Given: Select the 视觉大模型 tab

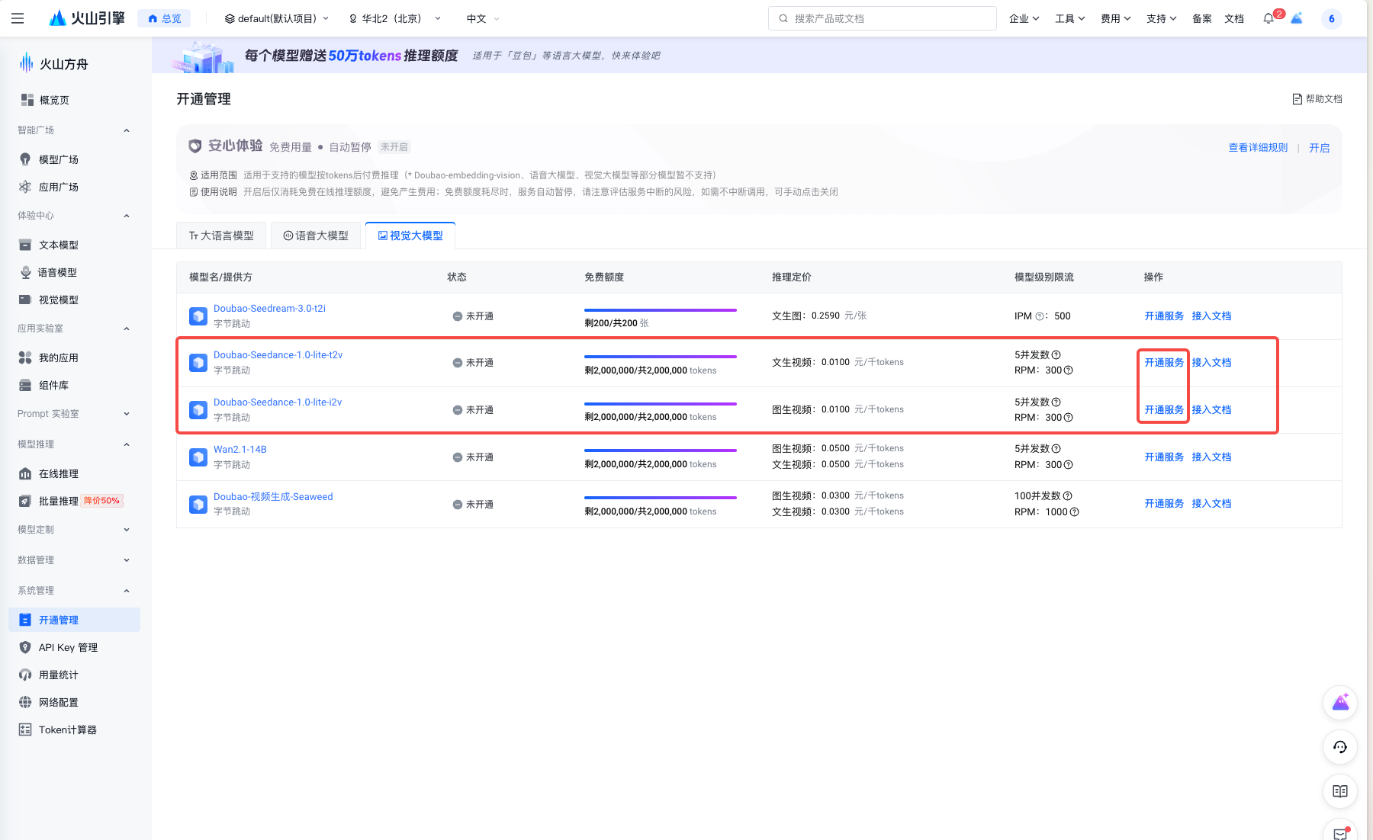Looking at the screenshot, I should click(x=410, y=236).
